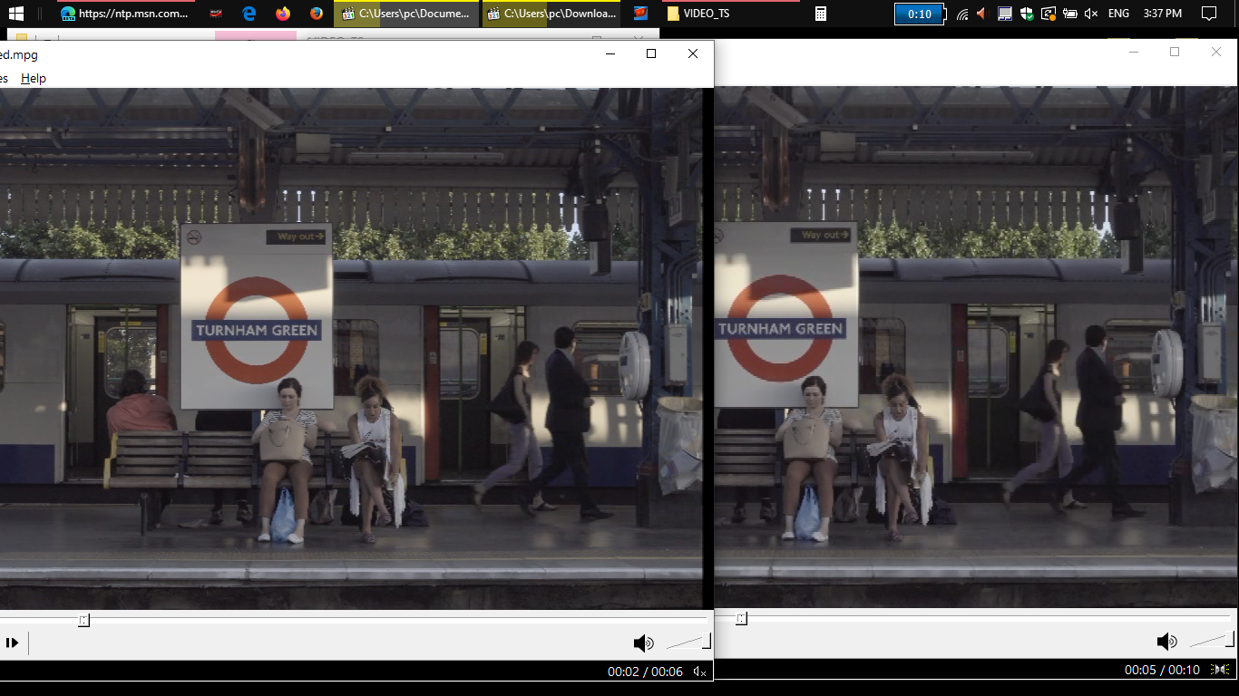Open the Help menu in left player
The image size is (1239, 696).
[34, 78]
